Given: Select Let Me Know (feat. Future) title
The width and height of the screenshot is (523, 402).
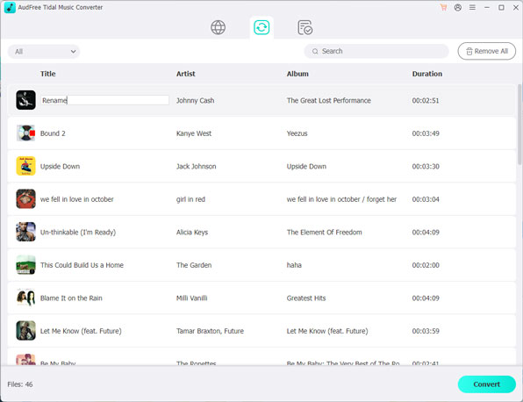Looking at the screenshot, I should pyautogui.click(x=81, y=331).
